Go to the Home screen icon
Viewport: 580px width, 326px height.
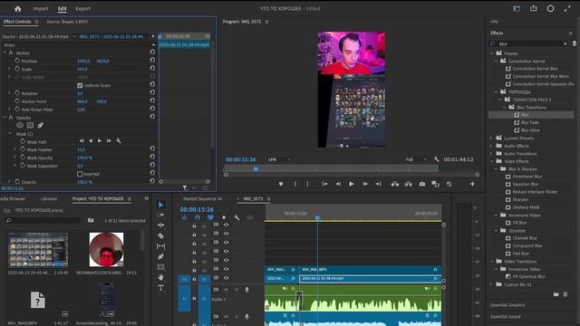click(18, 8)
